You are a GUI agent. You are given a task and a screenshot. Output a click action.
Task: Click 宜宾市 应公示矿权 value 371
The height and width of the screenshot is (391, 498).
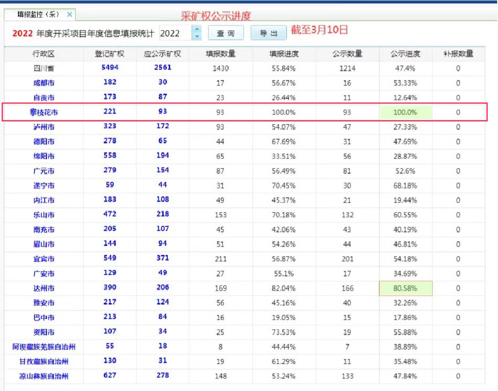tap(162, 258)
